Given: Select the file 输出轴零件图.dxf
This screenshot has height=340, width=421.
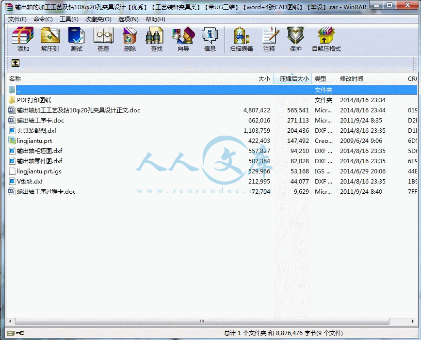Looking at the screenshot, I should coord(39,161).
